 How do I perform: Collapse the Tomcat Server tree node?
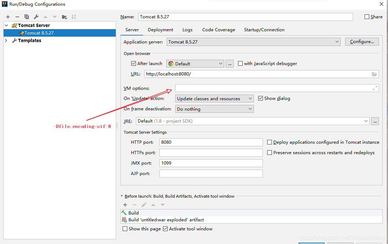click(7, 26)
